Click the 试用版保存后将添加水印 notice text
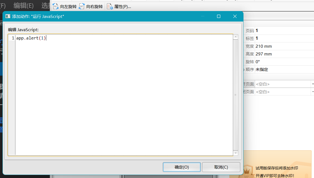This screenshot has width=314, height=178. pyautogui.click(x=277, y=168)
